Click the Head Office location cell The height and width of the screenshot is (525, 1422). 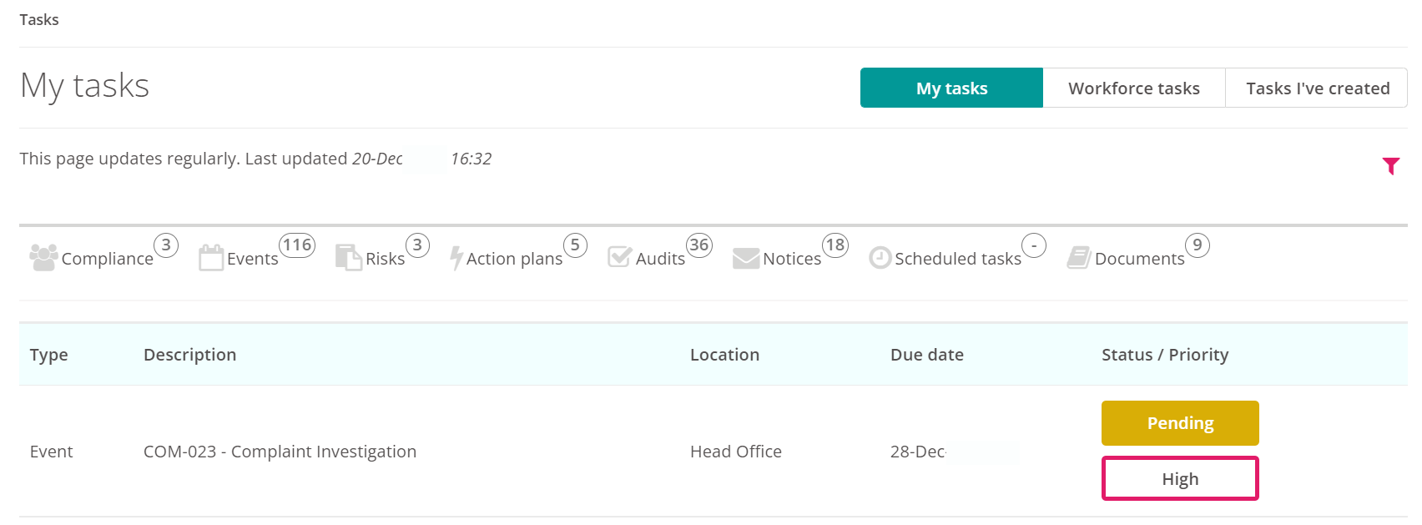(736, 452)
